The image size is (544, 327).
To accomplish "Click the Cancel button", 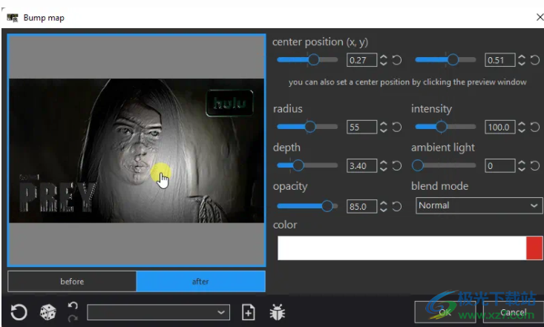I will pyautogui.click(x=513, y=312).
